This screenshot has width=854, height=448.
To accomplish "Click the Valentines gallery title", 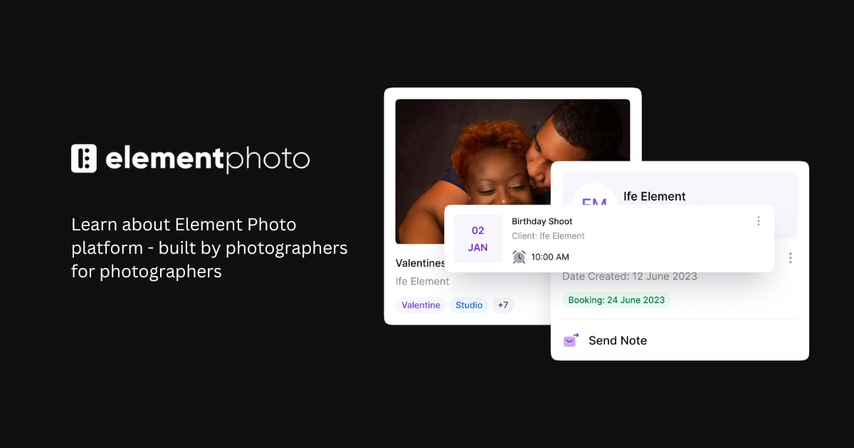I will [421, 263].
